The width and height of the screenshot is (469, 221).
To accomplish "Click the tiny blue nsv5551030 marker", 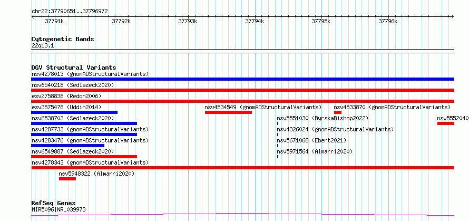I will 278,123.
